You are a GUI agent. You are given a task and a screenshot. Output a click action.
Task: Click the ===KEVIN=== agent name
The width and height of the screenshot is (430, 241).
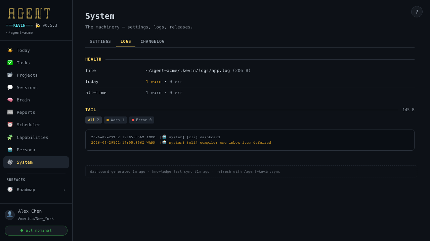[x=19, y=25]
